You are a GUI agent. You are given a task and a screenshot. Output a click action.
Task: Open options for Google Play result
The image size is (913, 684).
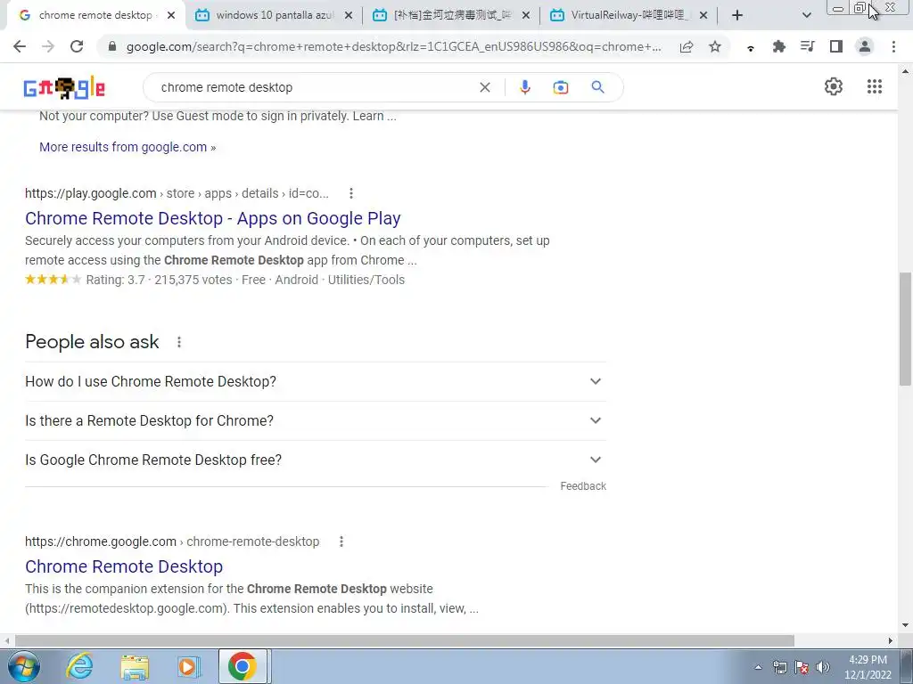tap(351, 193)
